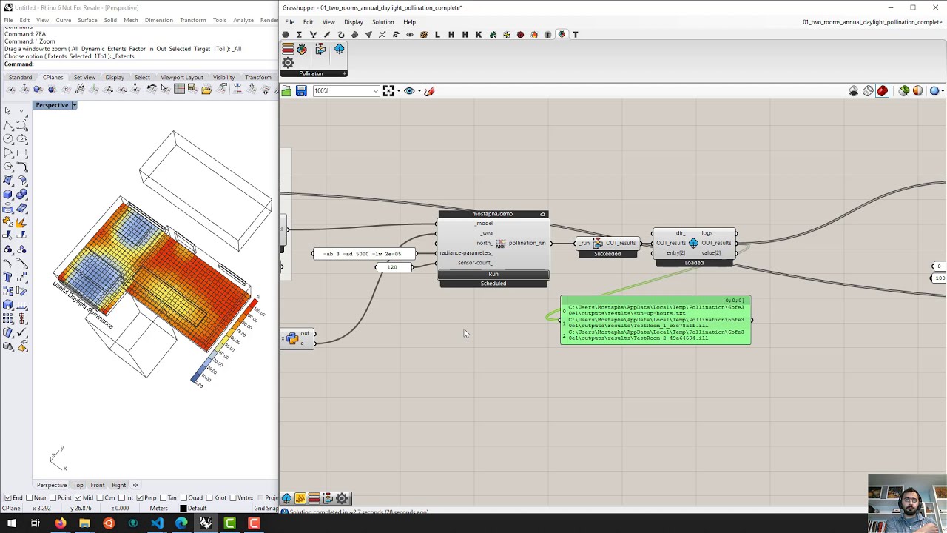Expand the Perspective viewport title dropdown arrow

pos(74,105)
